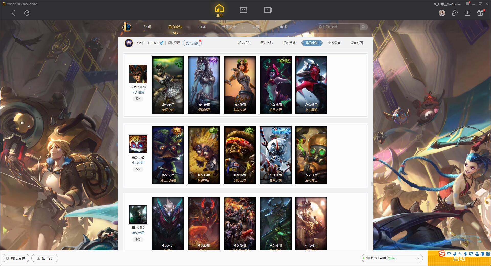Switch to 战绩总览 sub-tab
Image resolution: width=491 pixels, height=266 pixels.
pyautogui.click(x=244, y=43)
